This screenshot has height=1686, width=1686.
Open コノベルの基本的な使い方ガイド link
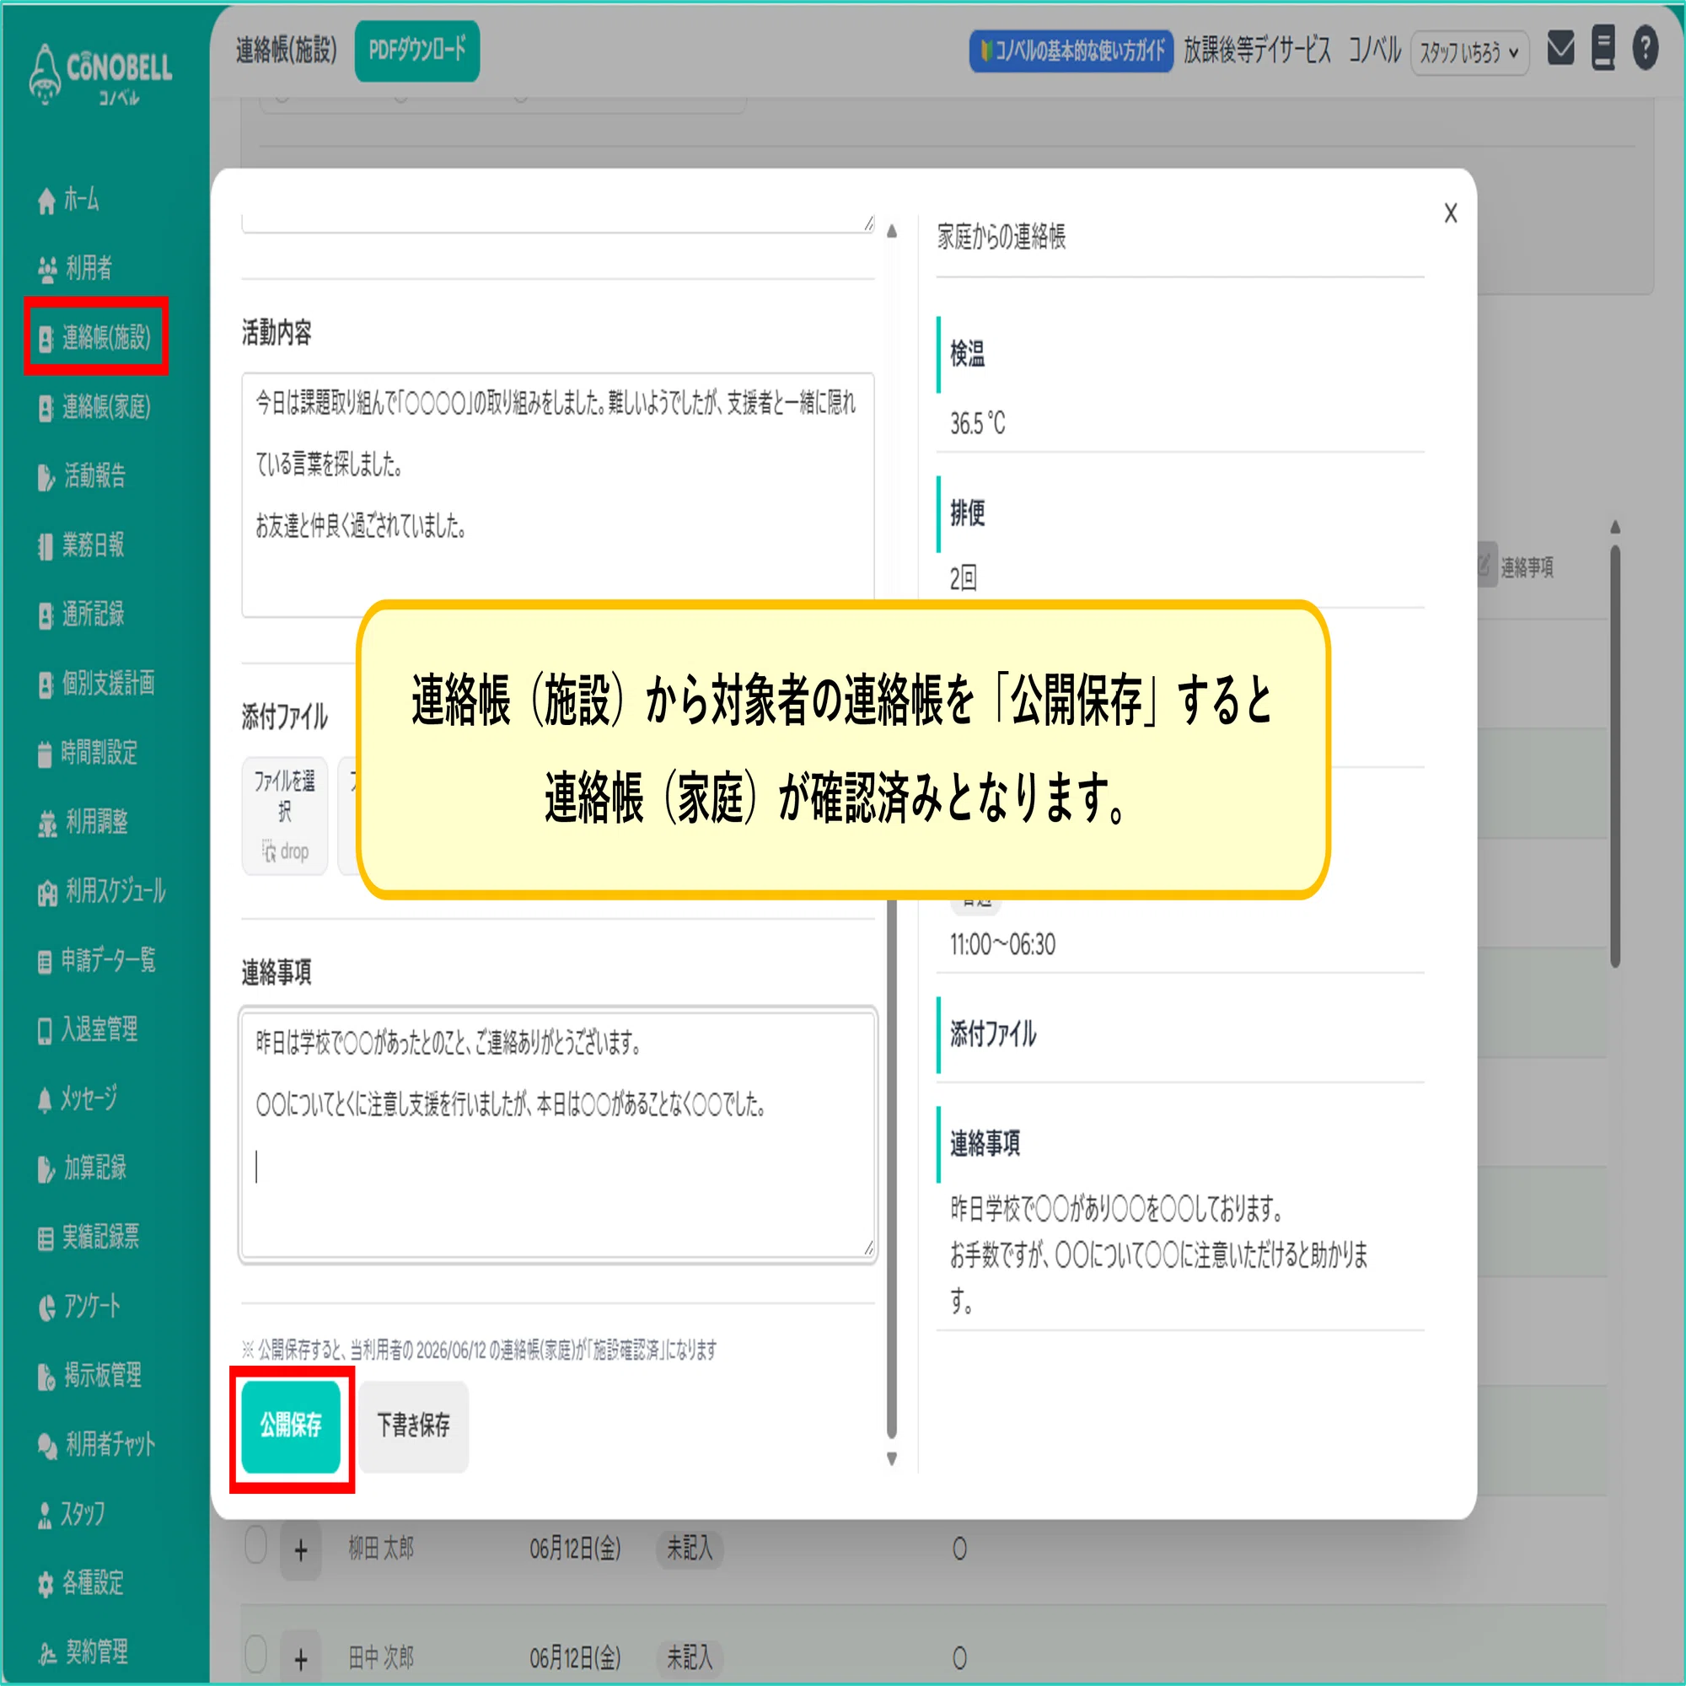pyautogui.click(x=1071, y=51)
